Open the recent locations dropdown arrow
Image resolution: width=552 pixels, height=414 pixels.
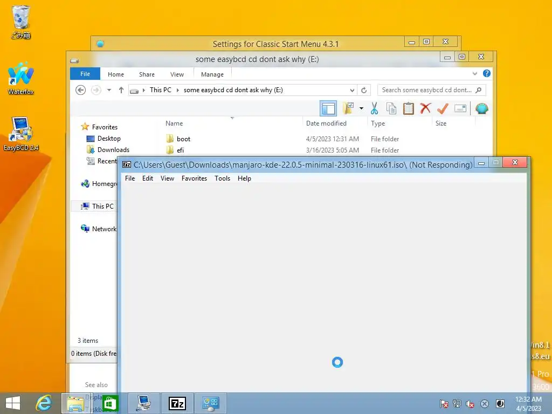[x=109, y=90]
